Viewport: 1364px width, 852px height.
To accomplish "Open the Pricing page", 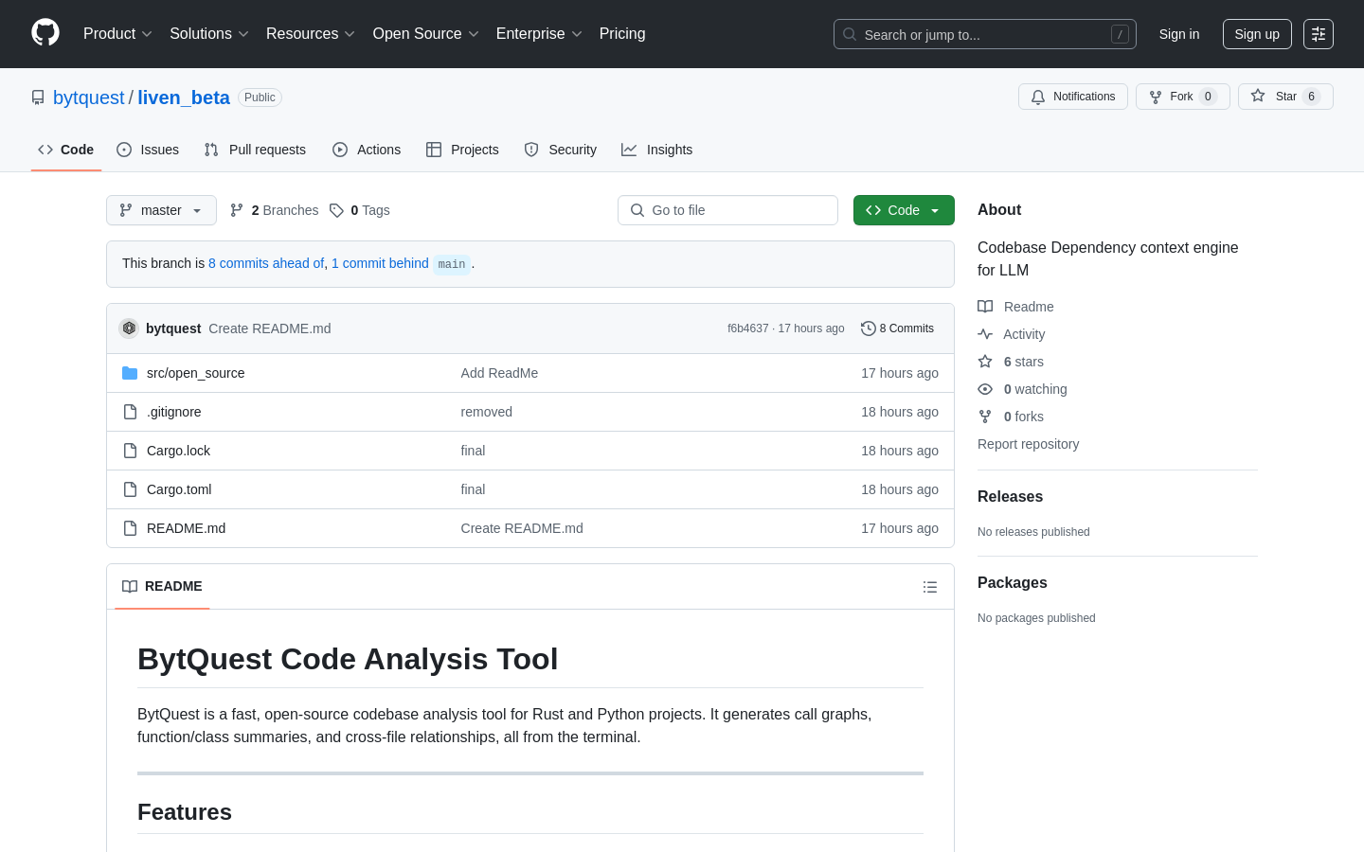I will tap(622, 34).
